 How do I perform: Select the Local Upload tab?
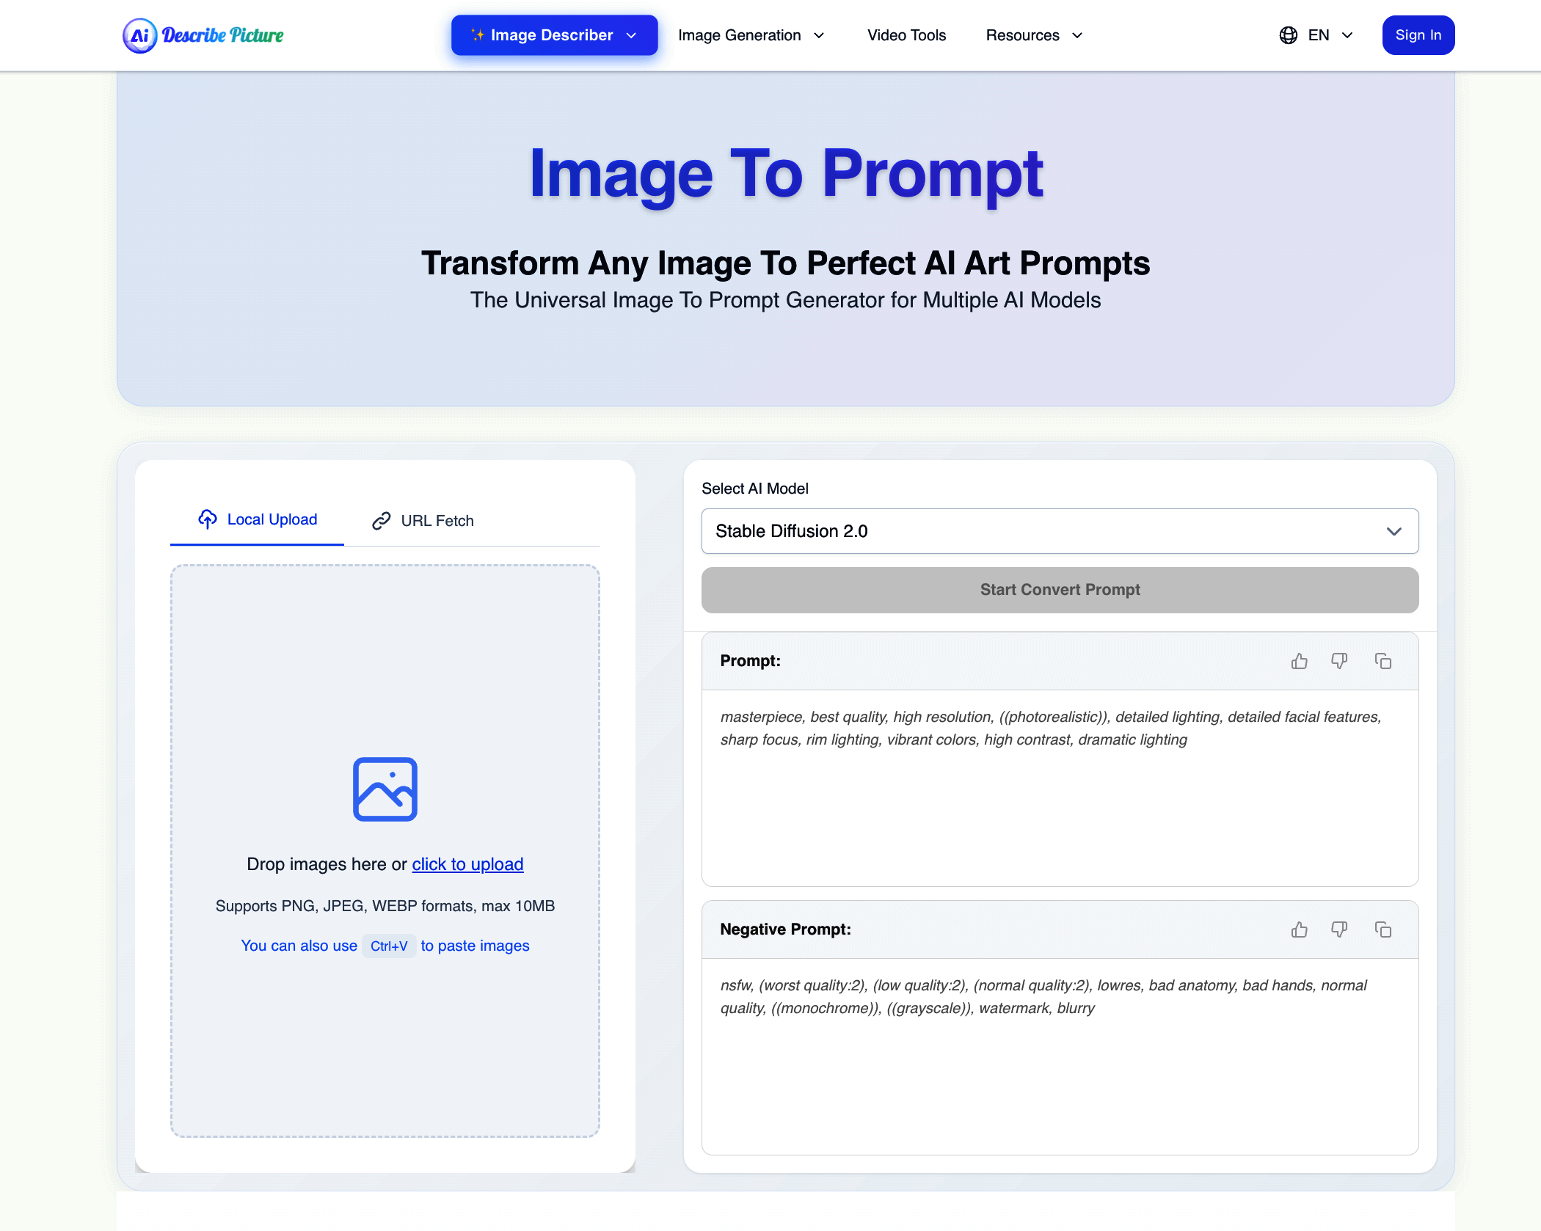coord(256,519)
